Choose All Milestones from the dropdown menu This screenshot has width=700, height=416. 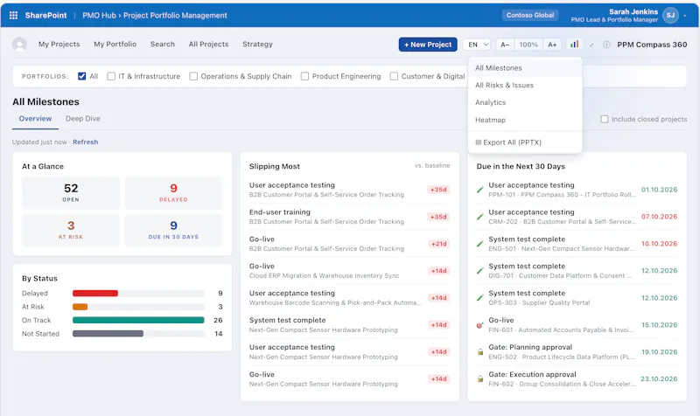525,68
